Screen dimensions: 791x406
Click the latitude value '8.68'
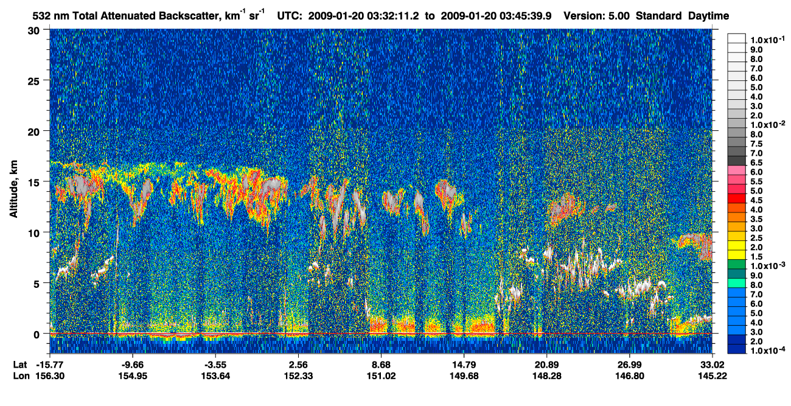click(380, 364)
